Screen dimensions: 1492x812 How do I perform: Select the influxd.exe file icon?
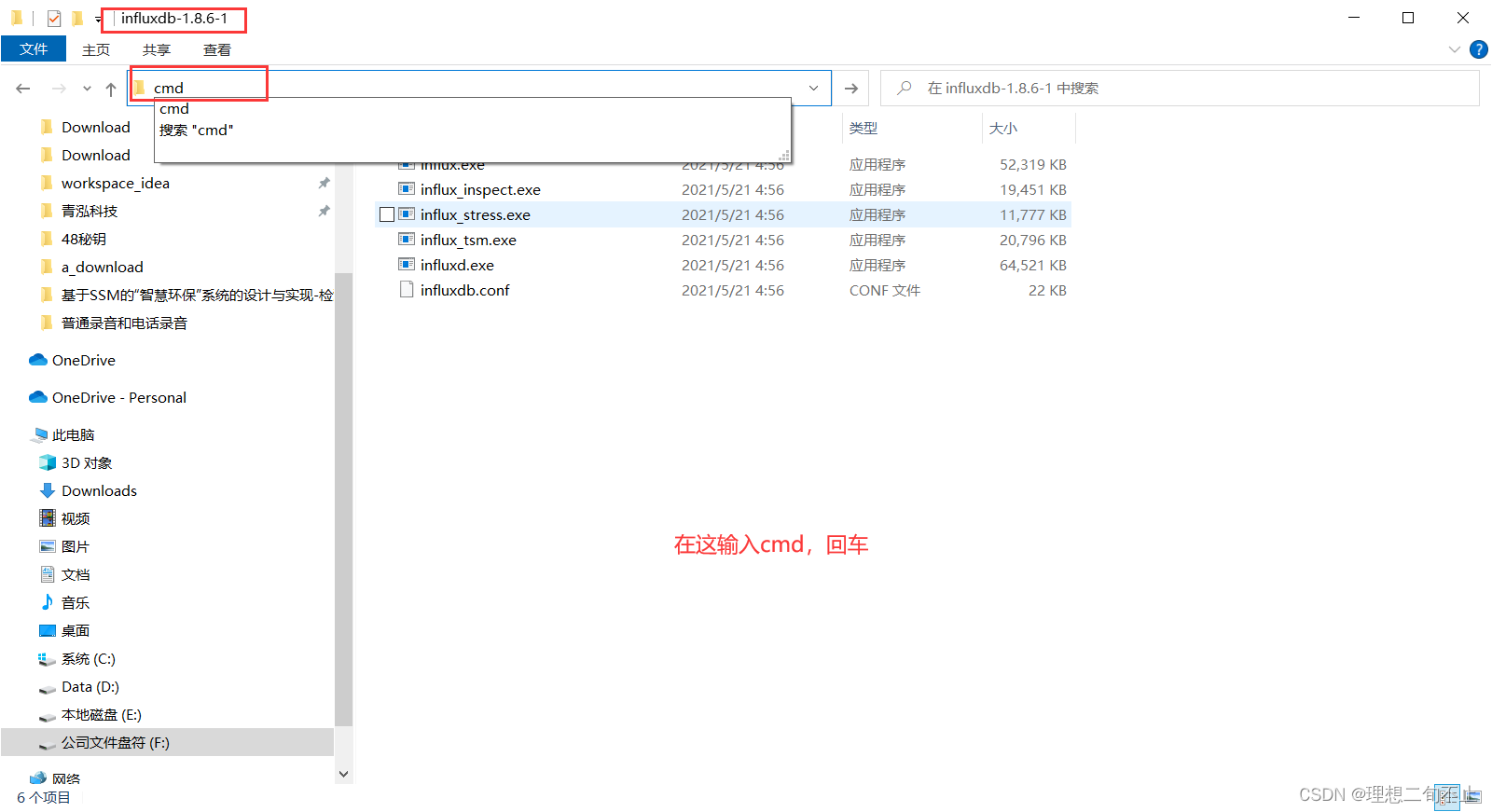pos(407,265)
